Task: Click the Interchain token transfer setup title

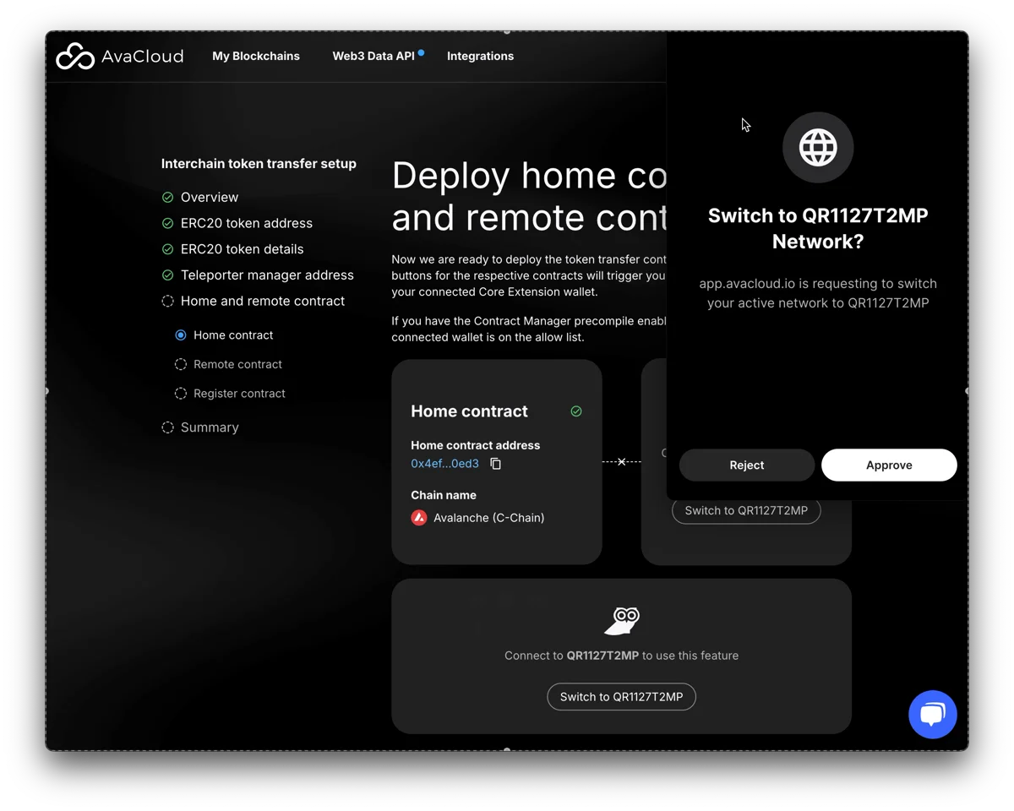Action: pyautogui.click(x=259, y=164)
